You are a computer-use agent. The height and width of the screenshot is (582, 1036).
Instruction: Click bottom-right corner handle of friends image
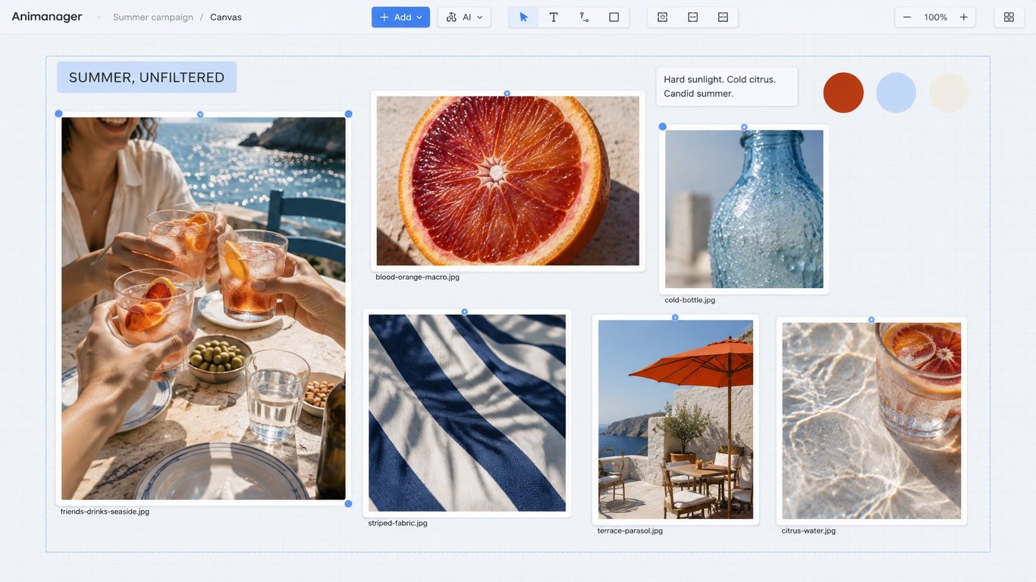coord(348,504)
